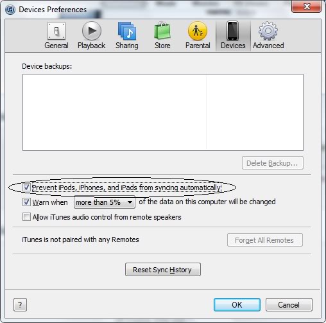Dismiss the dialog with Cancel
The image size is (326, 323).
coord(289,304)
